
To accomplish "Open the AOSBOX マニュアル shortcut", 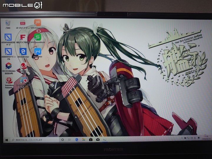I will [8, 54].
